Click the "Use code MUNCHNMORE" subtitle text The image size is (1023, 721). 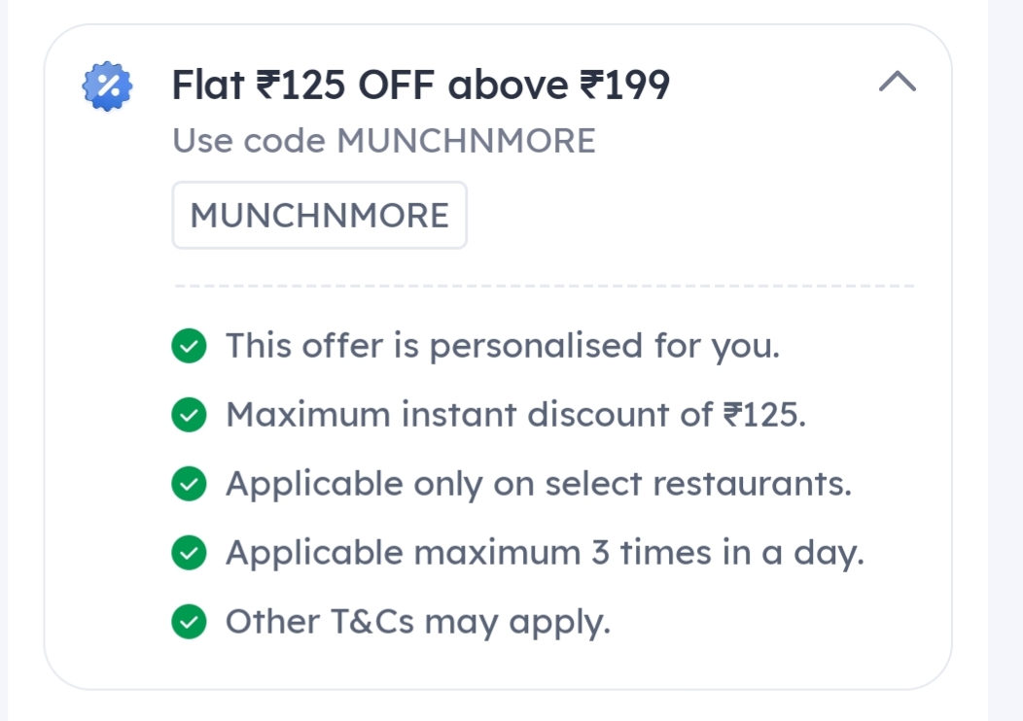point(383,141)
